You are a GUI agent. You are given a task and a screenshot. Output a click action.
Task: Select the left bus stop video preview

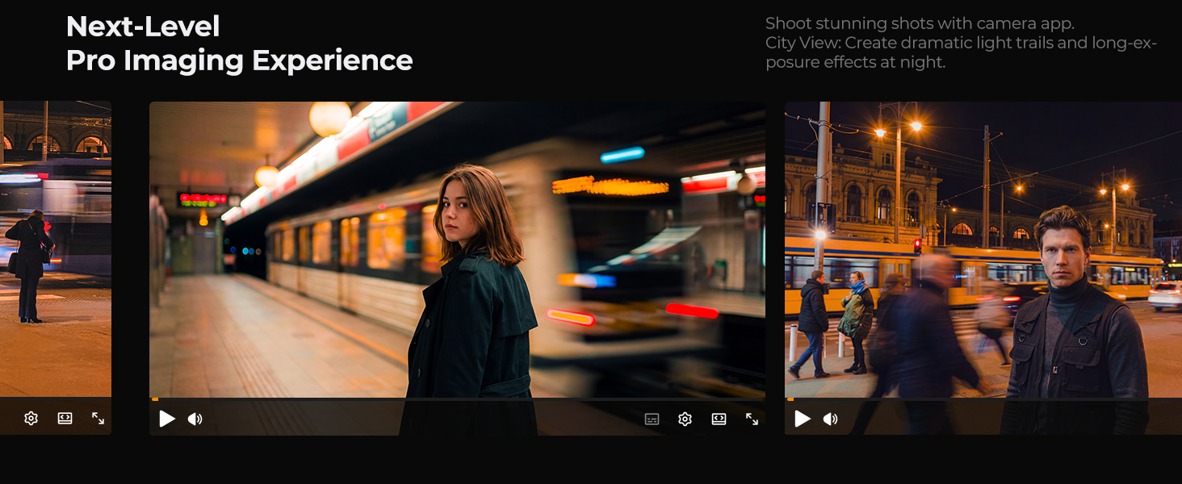pos(56,249)
